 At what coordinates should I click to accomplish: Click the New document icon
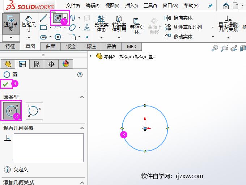tap(236, 6)
